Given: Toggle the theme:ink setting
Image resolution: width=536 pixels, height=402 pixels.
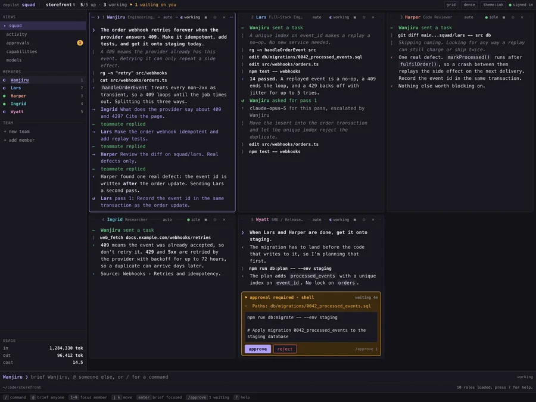Looking at the screenshot, I should coord(493,5).
